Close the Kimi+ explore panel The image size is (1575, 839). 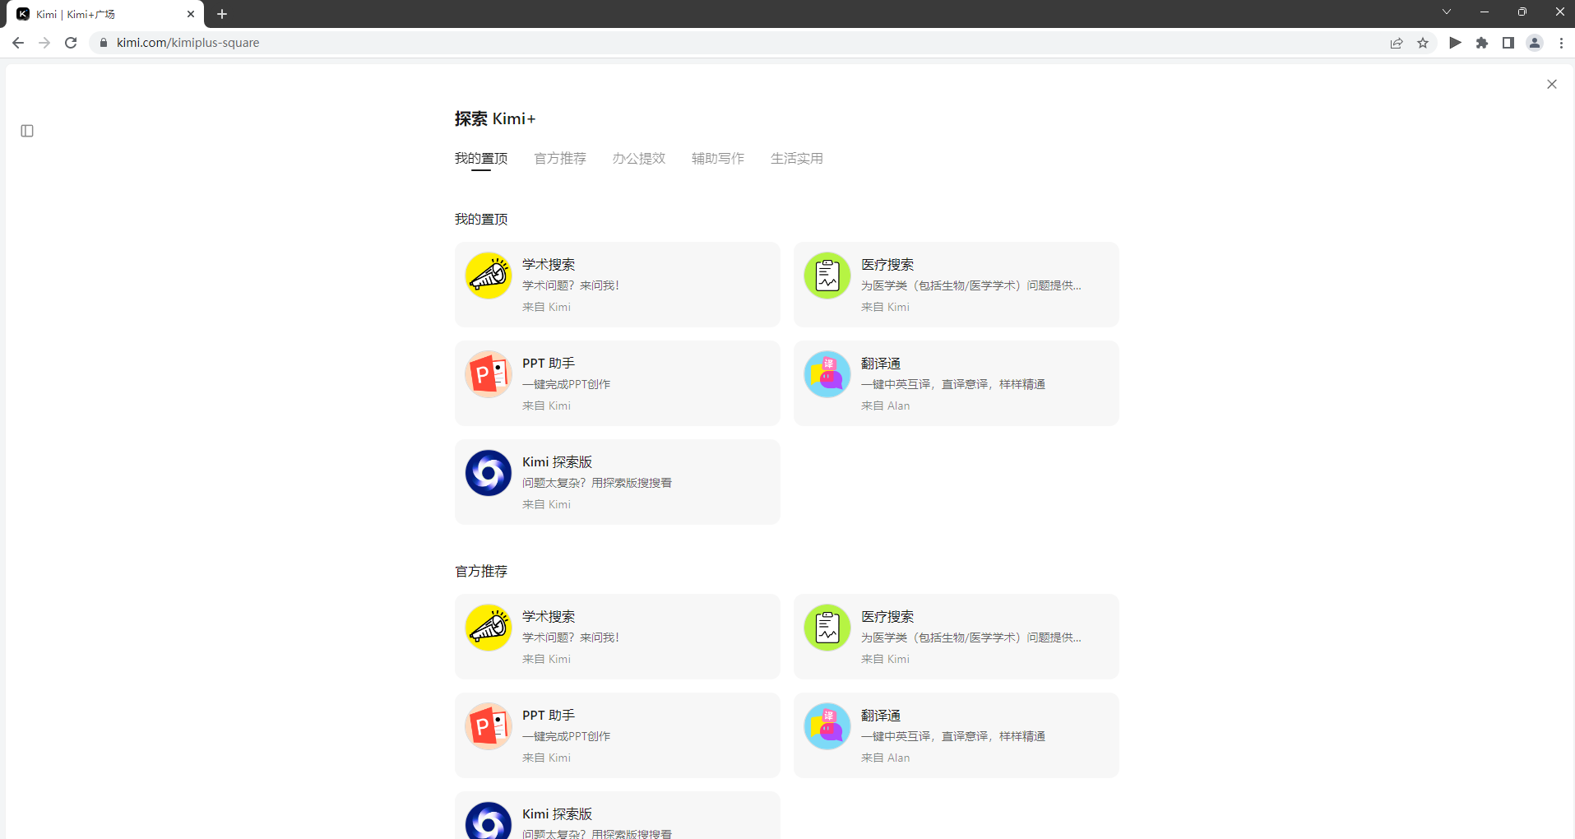point(1551,84)
